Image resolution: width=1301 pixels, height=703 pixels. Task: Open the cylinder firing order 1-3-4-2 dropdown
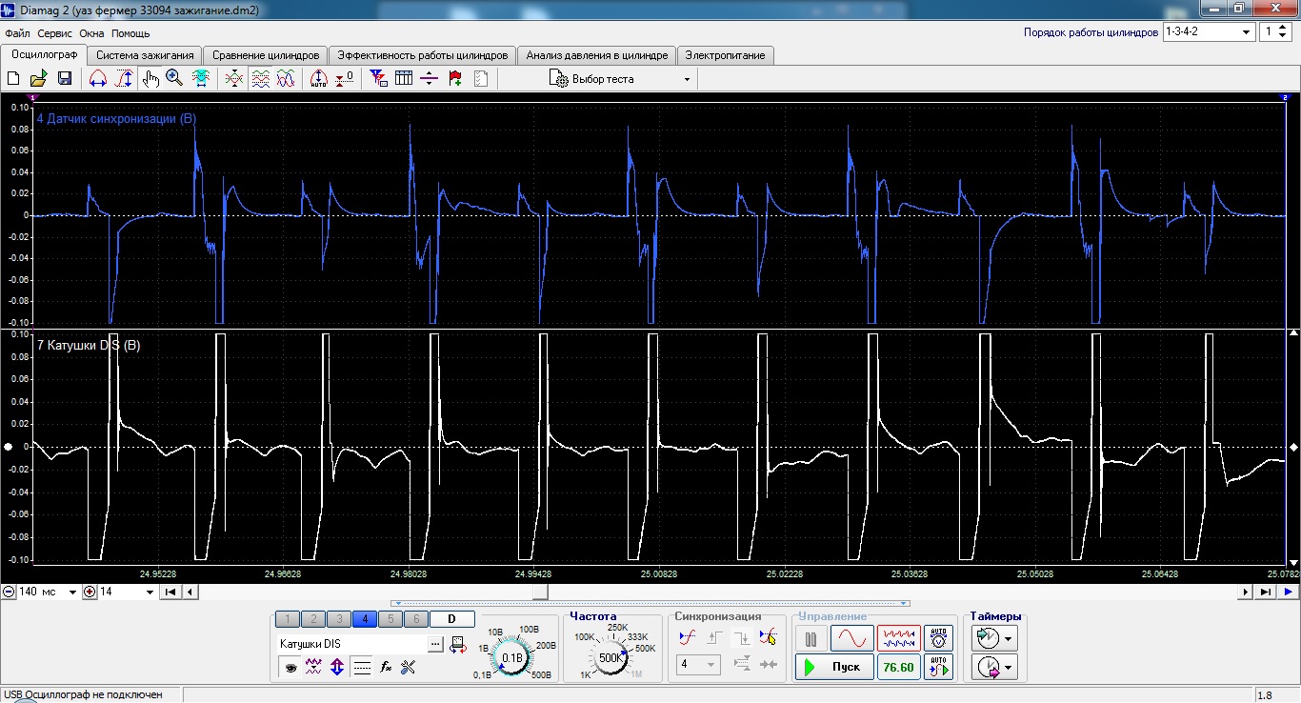point(1210,31)
